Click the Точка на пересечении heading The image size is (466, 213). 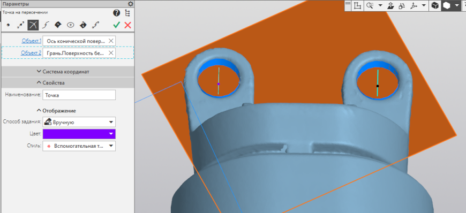coord(25,12)
